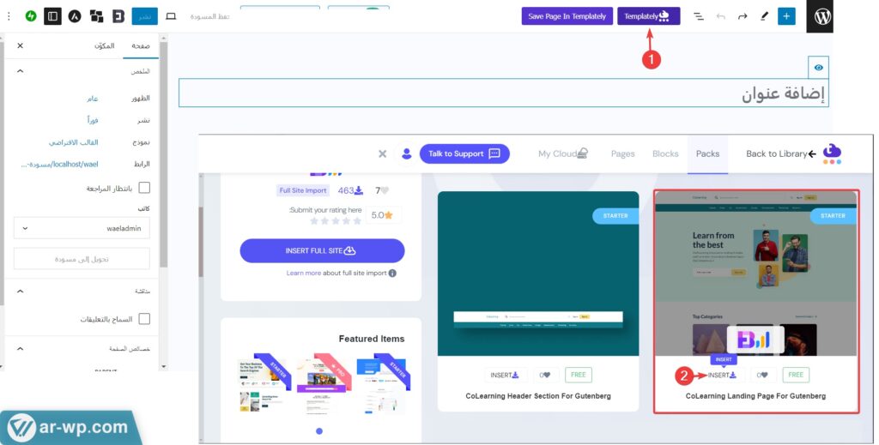Open the Astra settings icon
The width and height of the screenshot is (879, 445).
click(75, 16)
